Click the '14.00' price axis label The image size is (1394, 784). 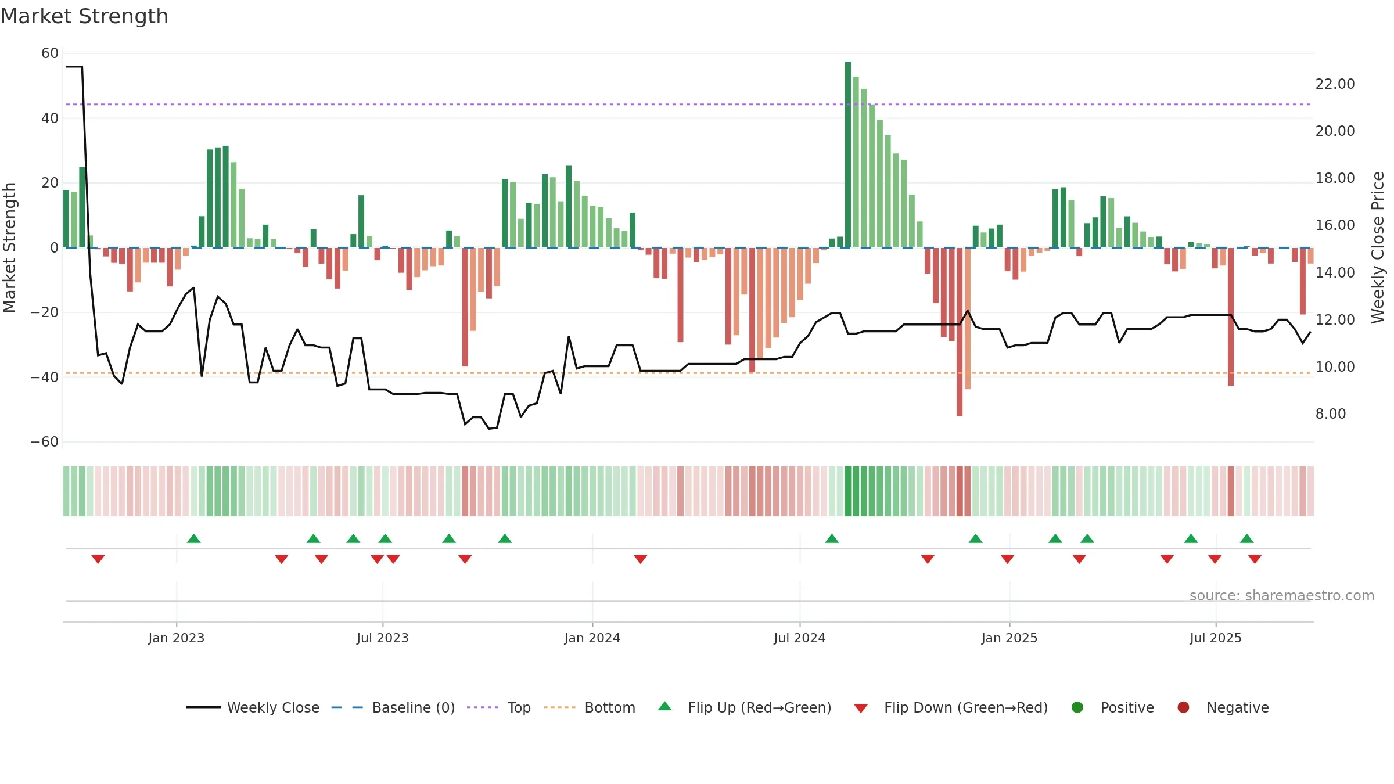pos(1335,273)
